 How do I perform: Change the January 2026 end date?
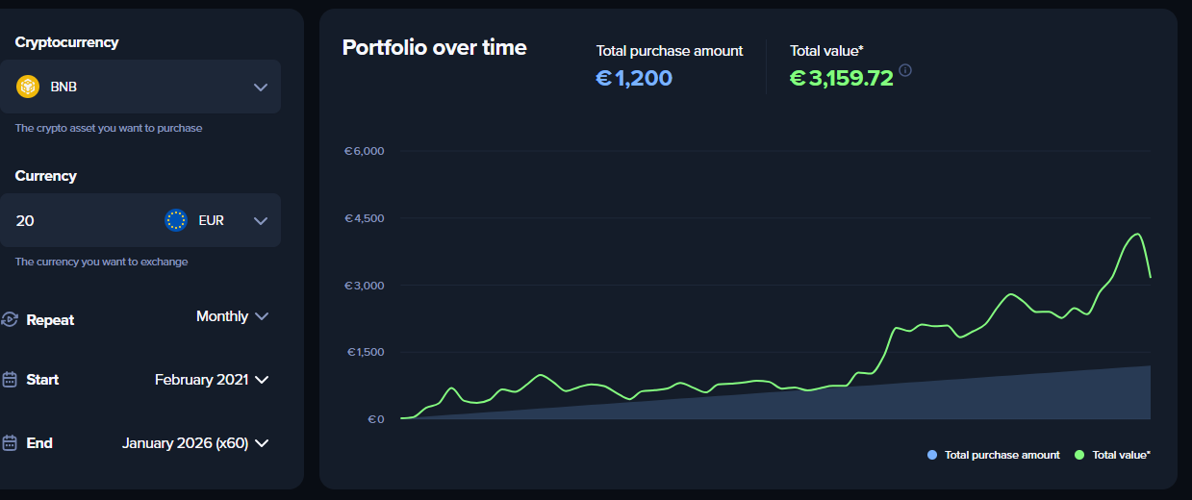(x=194, y=443)
